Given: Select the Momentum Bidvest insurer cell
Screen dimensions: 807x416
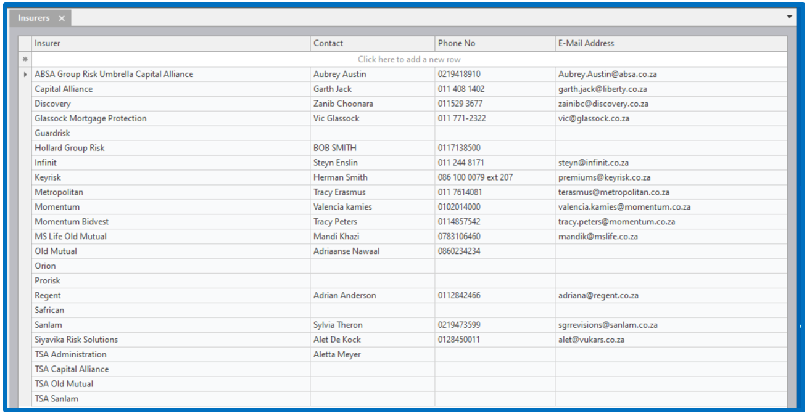Looking at the screenshot, I should [171, 222].
